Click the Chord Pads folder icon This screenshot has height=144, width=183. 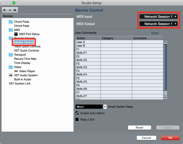11,22
